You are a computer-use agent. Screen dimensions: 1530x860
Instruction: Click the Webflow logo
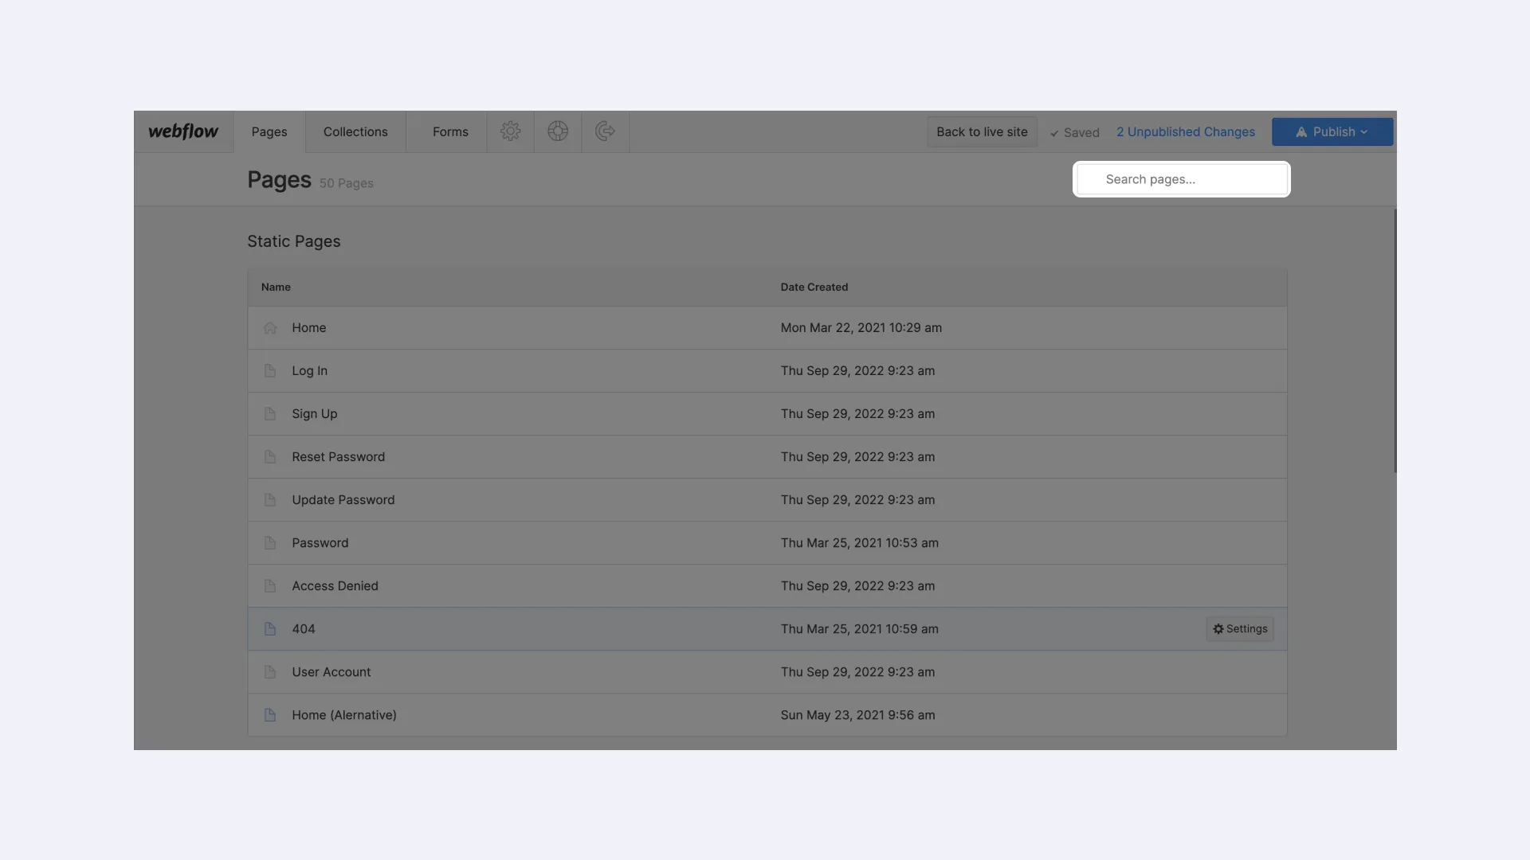pyautogui.click(x=183, y=131)
